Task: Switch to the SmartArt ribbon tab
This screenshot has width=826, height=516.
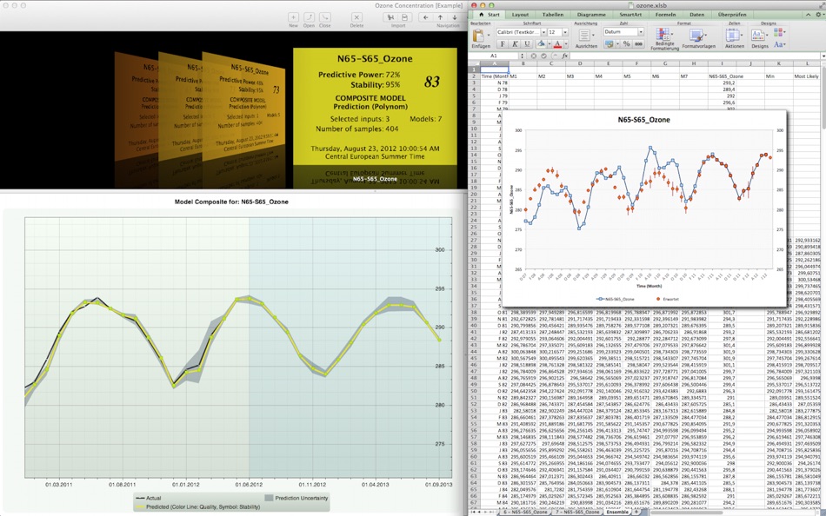Action: pyautogui.click(x=630, y=15)
